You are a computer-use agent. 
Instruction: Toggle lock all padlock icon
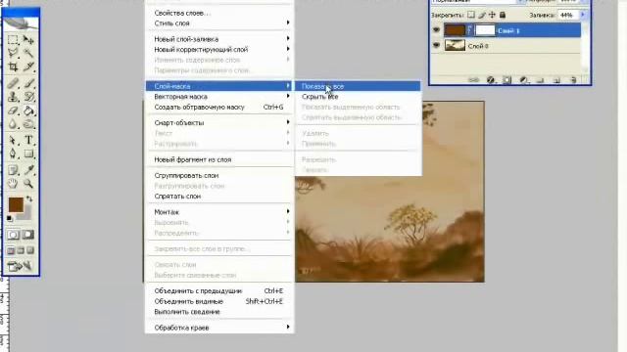(x=503, y=15)
